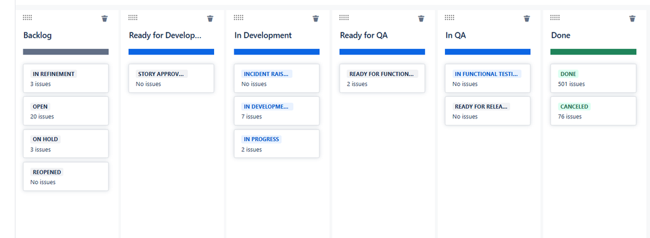Click drag handle of In Development column
This screenshot has height=238, width=650.
tap(238, 18)
